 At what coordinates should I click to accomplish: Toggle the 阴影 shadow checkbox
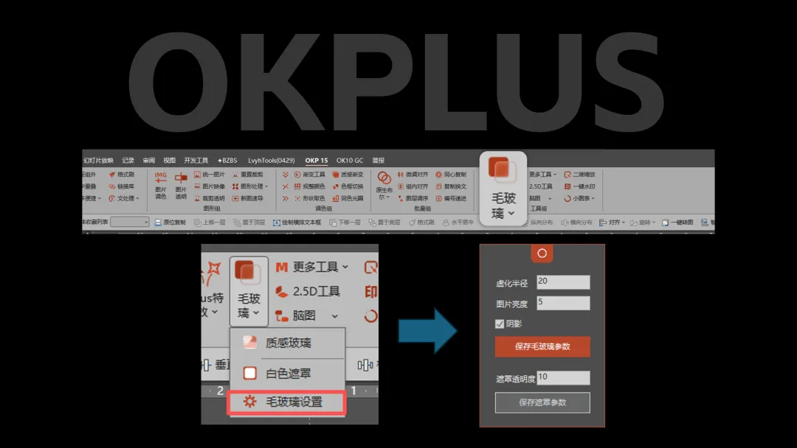(x=500, y=323)
